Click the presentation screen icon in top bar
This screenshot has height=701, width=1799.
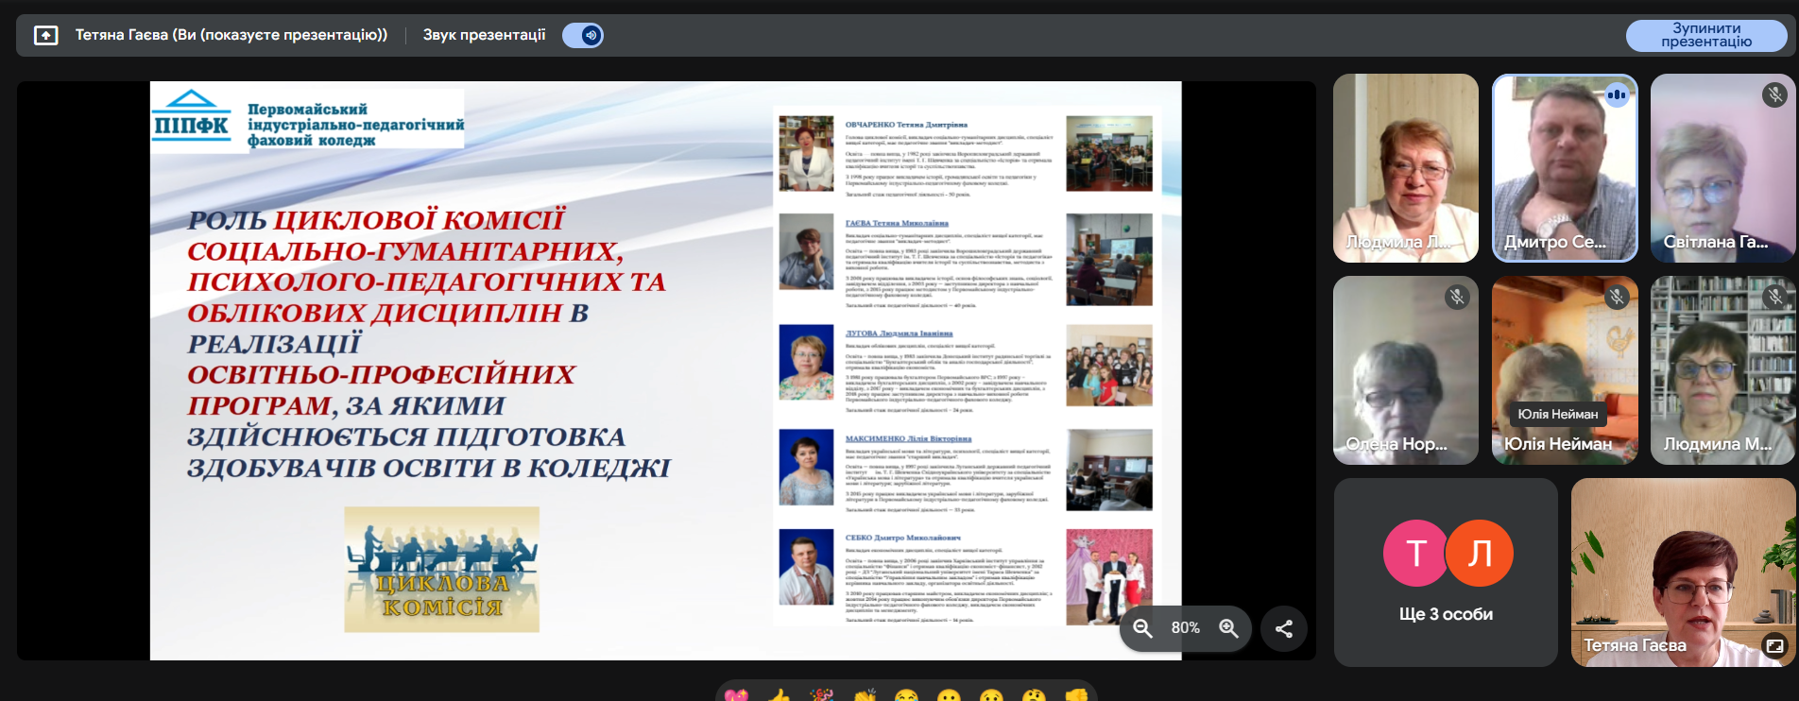45,36
